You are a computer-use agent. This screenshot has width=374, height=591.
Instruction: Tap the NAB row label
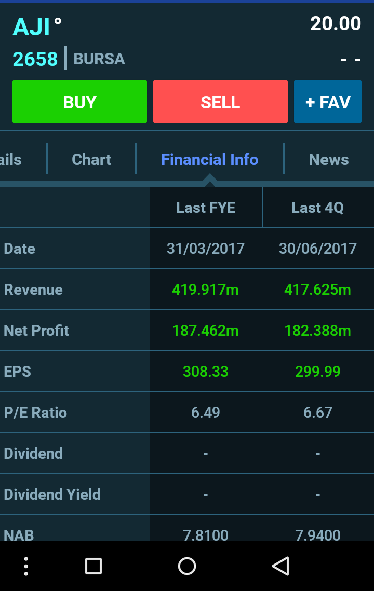pyautogui.click(x=19, y=535)
